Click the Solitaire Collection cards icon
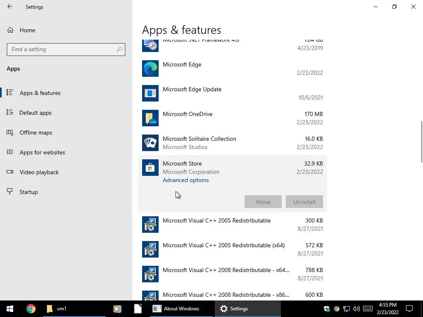The width and height of the screenshot is (423, 317). point(150,143)
